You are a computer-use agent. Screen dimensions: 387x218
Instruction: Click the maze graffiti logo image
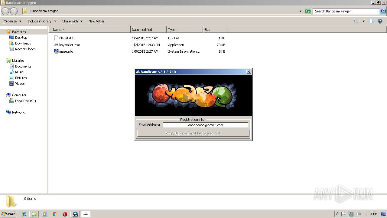click(193, 96)
